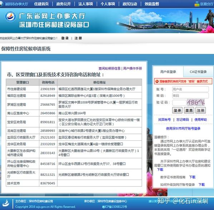Focus the 验证码 input field
Viewport: 214px width, 210px height.
[x=179, y=102]
